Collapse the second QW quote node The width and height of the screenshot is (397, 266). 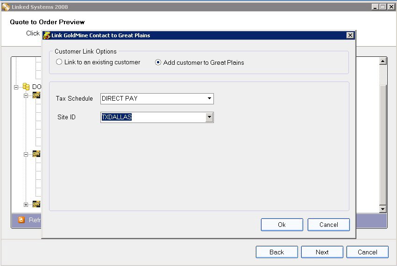tap(26, 154)
